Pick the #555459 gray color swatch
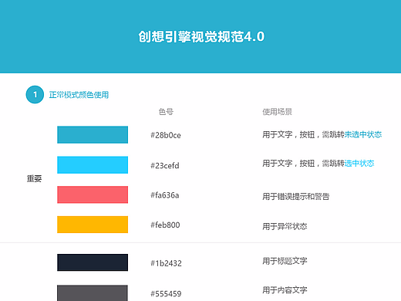401x301 pixels. (x=93, y=293)
